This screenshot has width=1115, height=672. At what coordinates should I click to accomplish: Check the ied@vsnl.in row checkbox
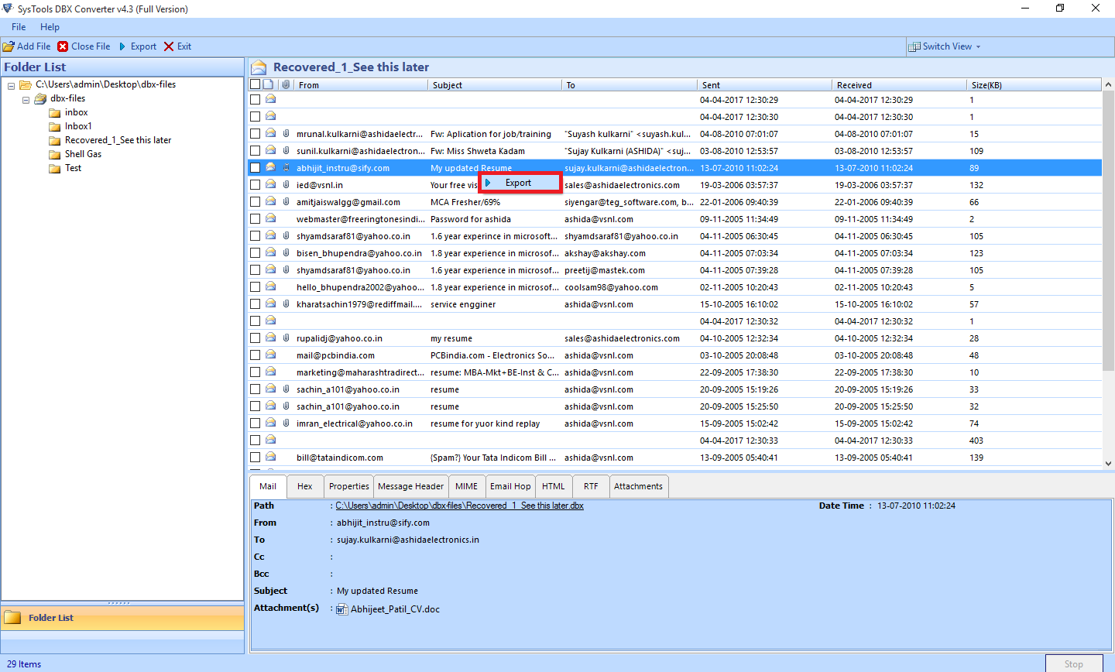coord(255,185)
